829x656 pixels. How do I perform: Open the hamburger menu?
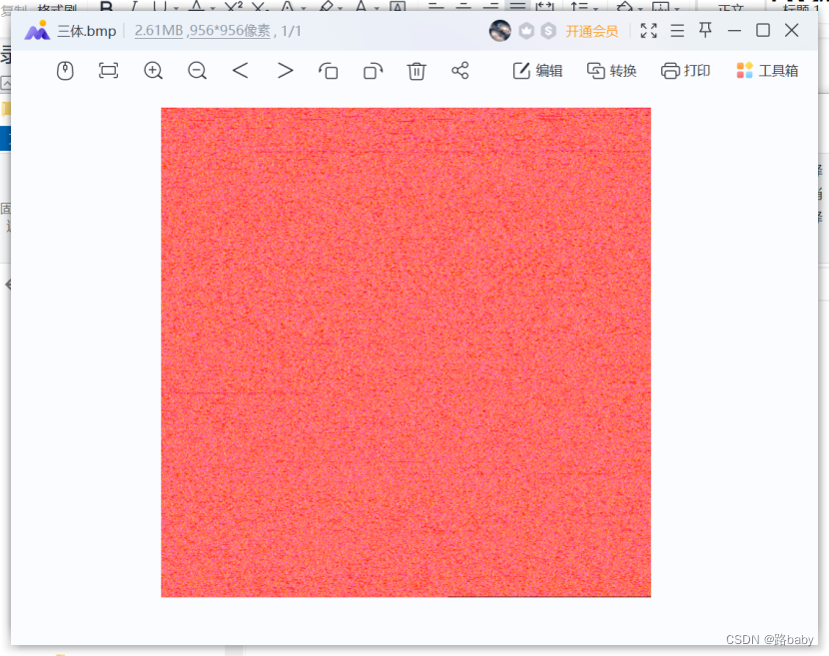click(x=677, y=31)
